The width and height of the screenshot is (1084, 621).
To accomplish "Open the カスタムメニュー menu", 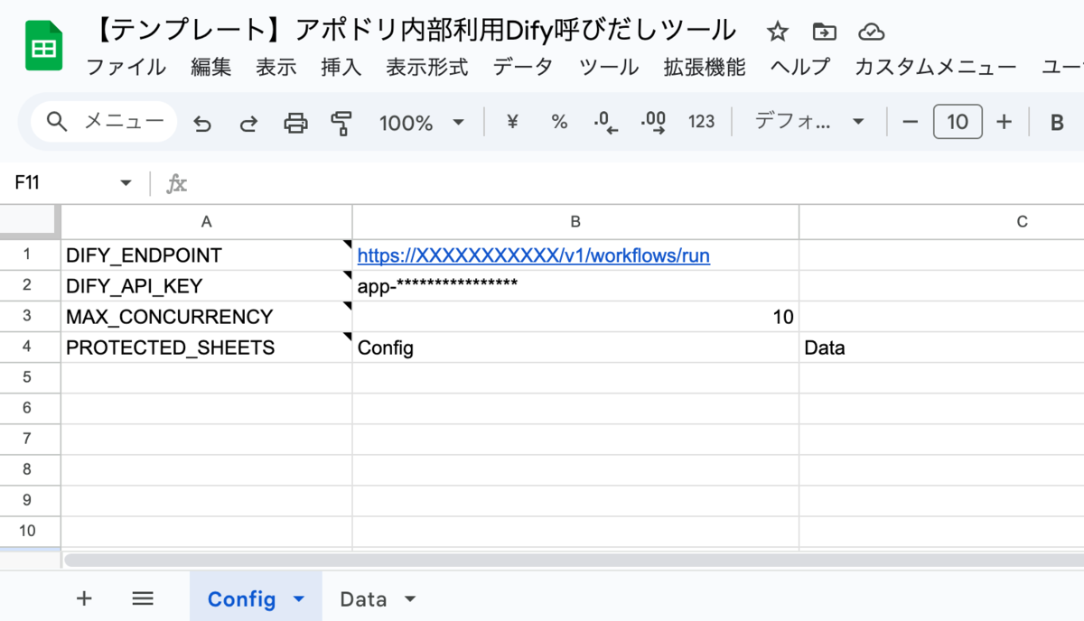I will click(x=935, y=67).
